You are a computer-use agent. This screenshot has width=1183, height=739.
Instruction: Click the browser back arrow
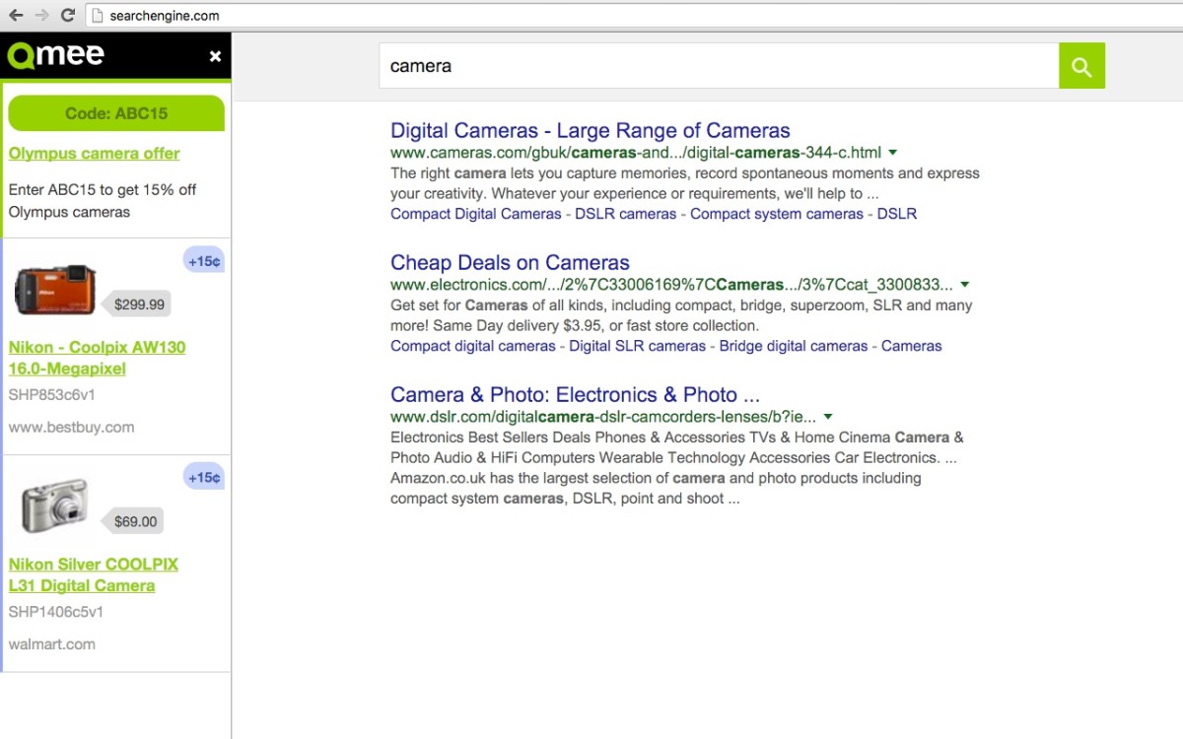pos(16,16)
